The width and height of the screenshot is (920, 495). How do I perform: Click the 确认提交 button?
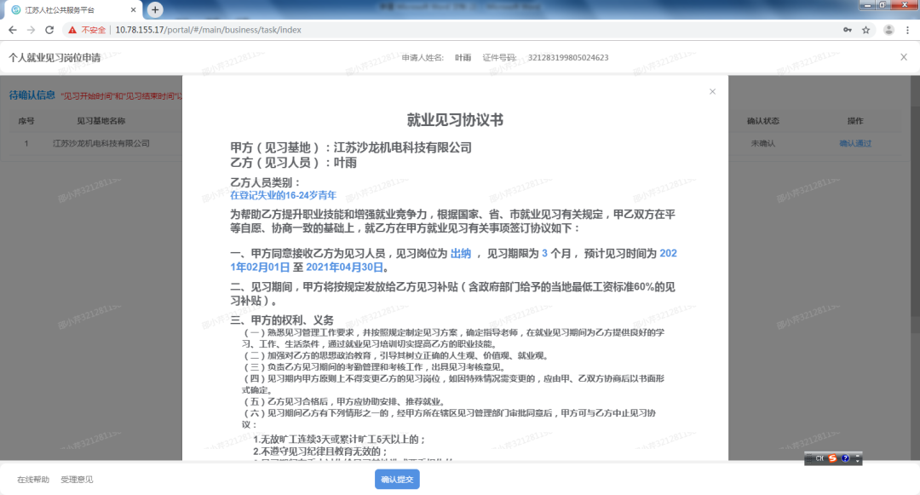pyautogui.click(x=397, y=480)
